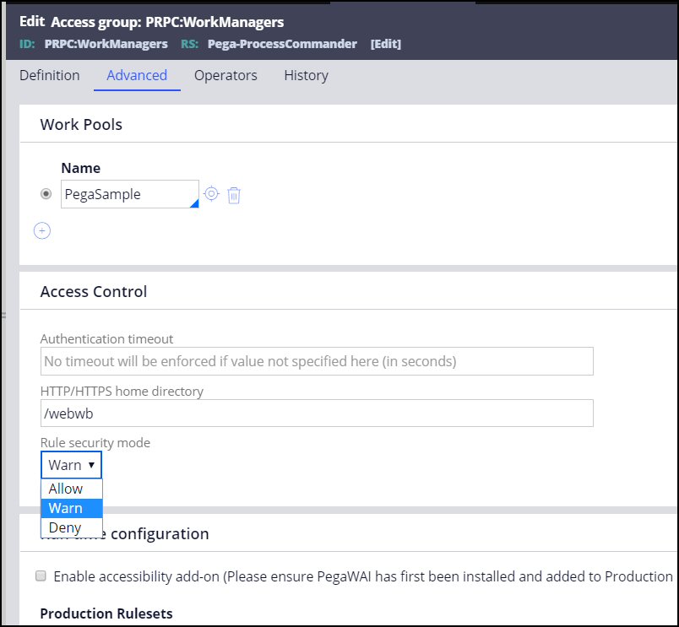The height and width of the screenshot is (627, 679).
Task: Enable accessibility add-on checkbox
Action: 41,576
